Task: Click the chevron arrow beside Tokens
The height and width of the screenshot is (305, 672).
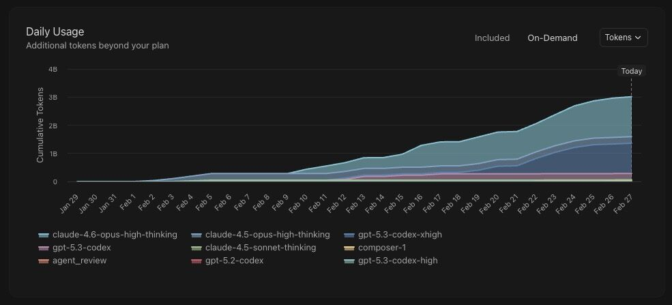Action: pyautogui.click(x=638, y=38)
